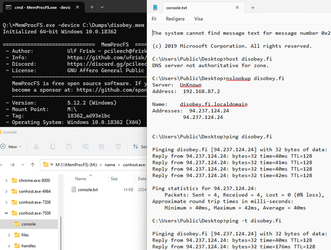Click the Delete trash icon in Explorer
Screen dimensions: 331x250
118,147
